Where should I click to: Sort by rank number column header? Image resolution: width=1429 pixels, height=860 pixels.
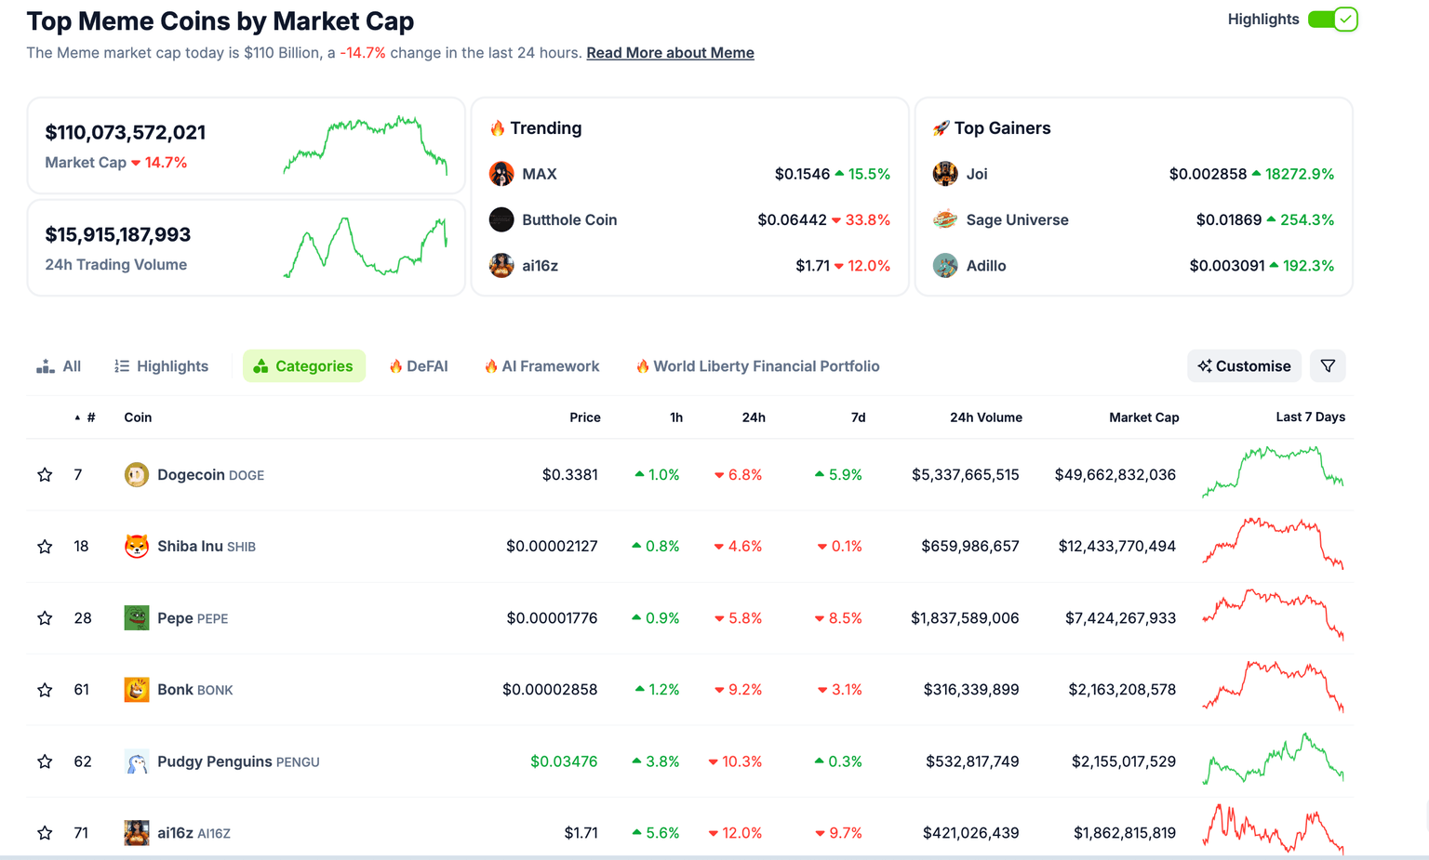point(90,417)
